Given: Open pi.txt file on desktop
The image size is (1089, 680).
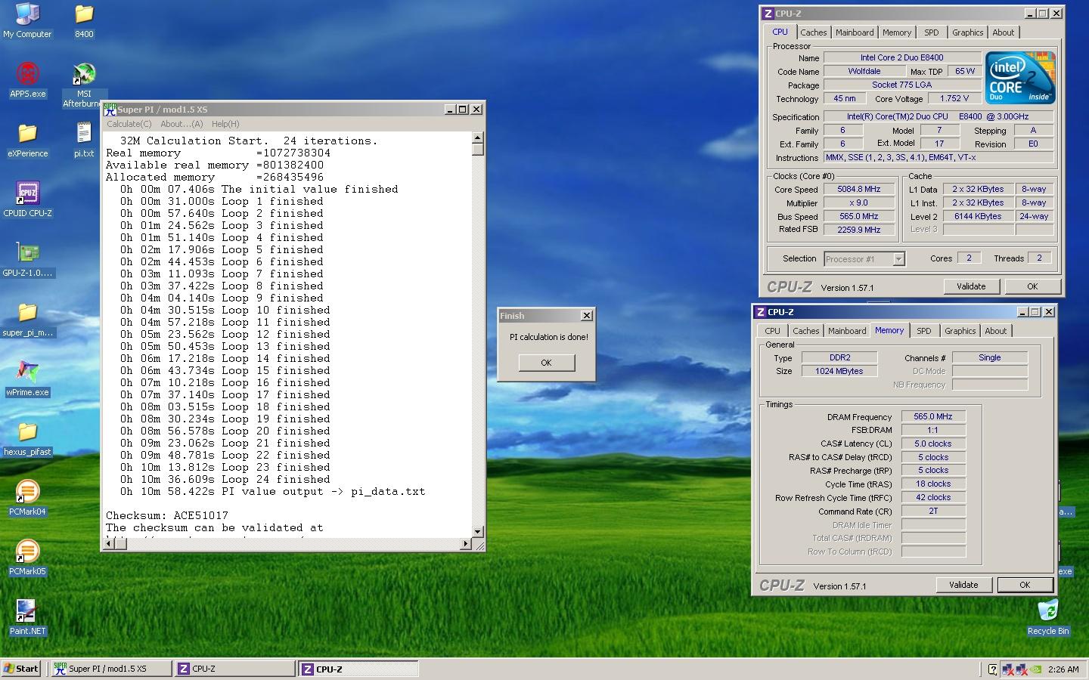Looking at the screenshot, I should click(84, 140).
